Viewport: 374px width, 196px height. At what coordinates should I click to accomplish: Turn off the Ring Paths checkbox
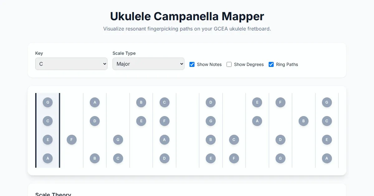[x=271, y=64]
